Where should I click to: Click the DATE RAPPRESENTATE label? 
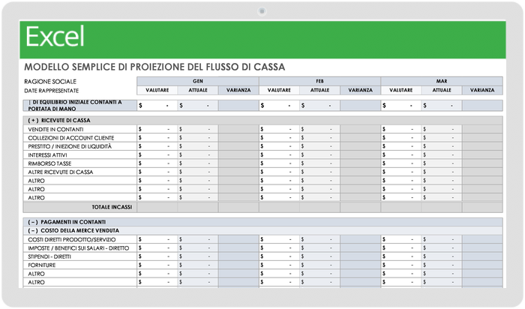point(52,91)
